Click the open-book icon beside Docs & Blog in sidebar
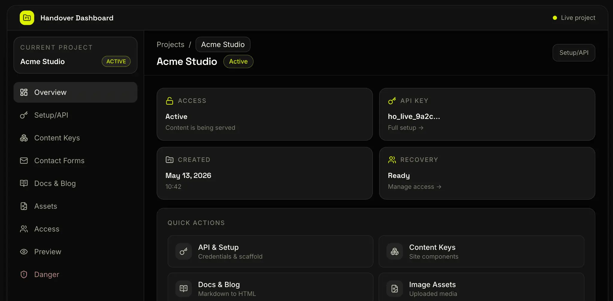 tap(24, 183)
